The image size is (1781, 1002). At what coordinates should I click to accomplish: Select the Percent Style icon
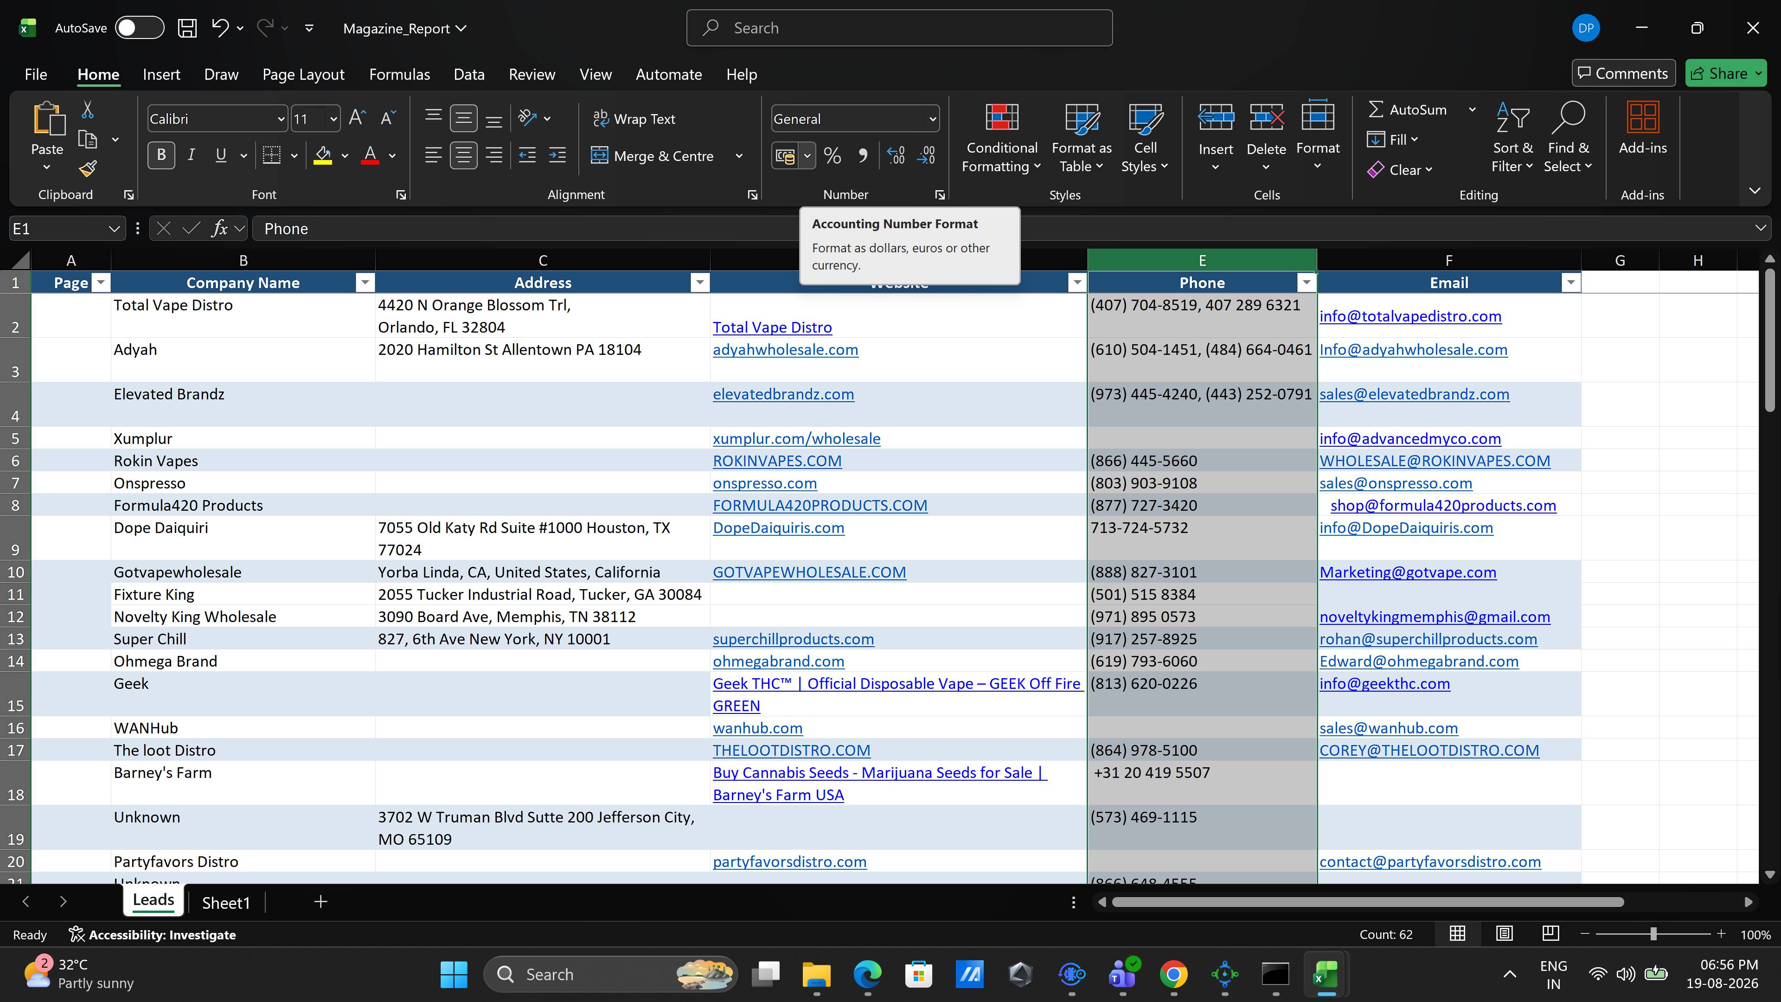[x=833, y=155]
